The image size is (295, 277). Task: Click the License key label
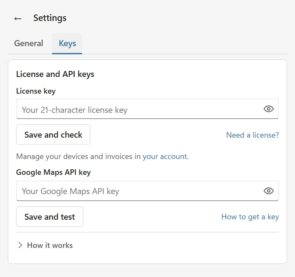pos(36,91)
